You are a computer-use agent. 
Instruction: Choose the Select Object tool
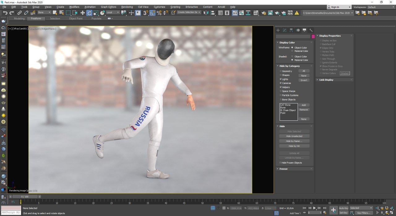point(55,13)
